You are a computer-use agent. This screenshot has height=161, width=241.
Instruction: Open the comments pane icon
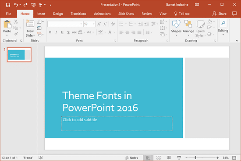click(234, 14)
